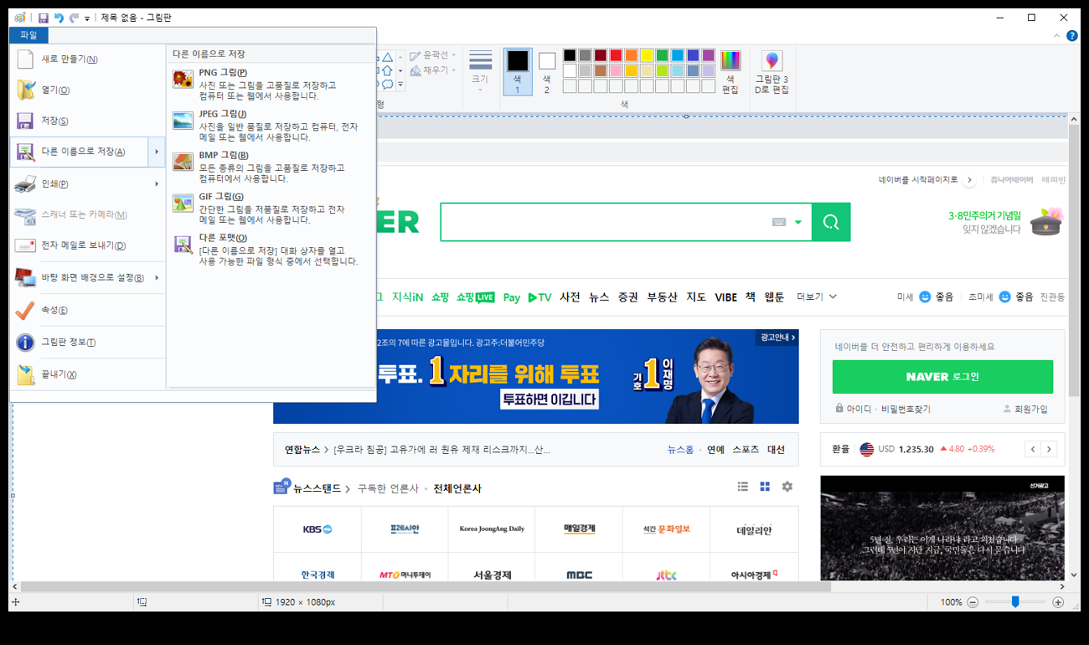
Task: Select the 색 1 foreground color button
Action: pos(518,72)
